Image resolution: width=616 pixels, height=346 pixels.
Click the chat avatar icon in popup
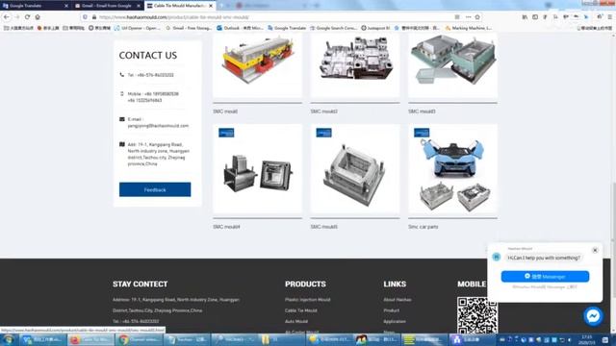[497, 257]
